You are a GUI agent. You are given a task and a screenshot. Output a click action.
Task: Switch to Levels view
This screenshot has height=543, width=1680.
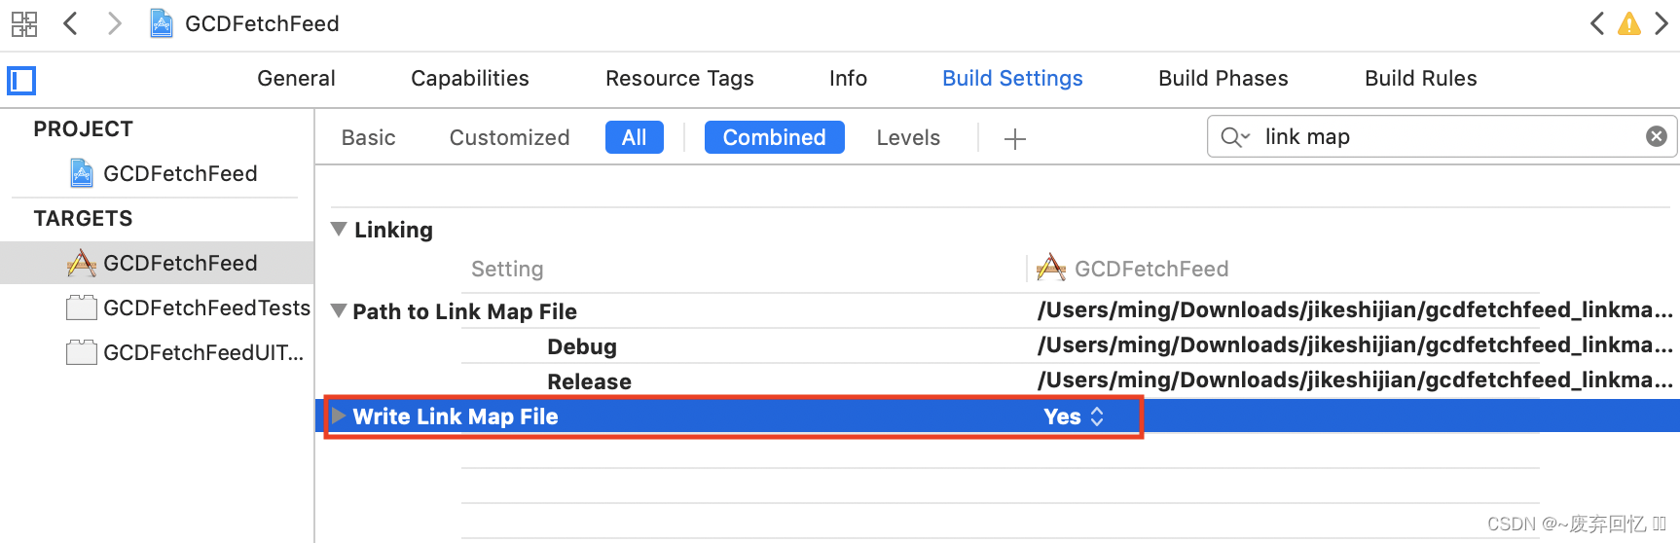[907, 138]
